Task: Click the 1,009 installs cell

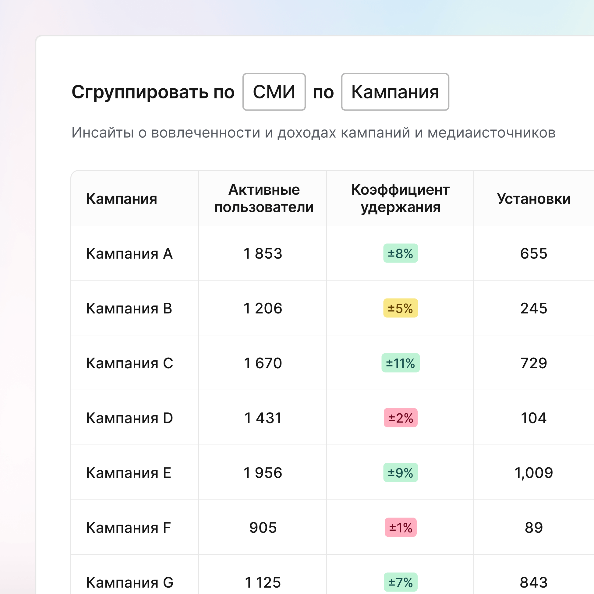Action: coord(533,473)
